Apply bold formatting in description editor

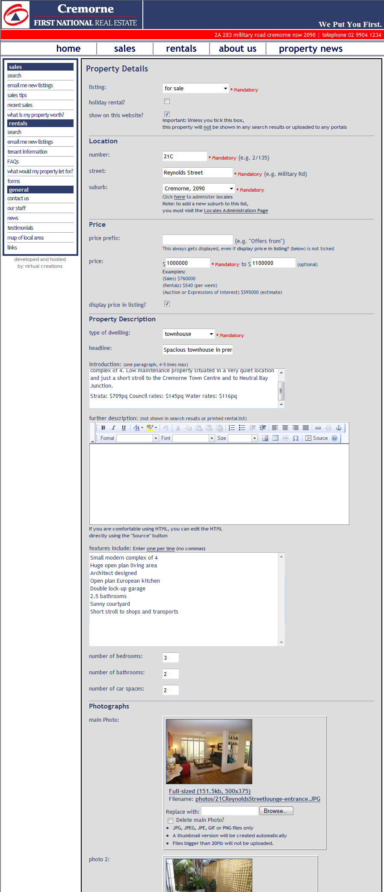pos(103,428)
